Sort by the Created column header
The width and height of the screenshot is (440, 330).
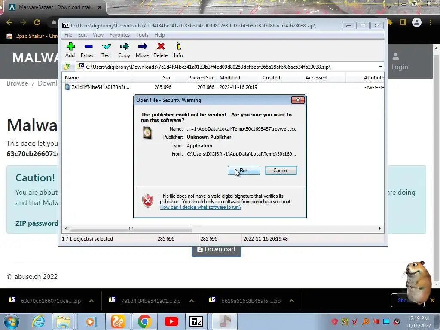[x=281, y=78]
